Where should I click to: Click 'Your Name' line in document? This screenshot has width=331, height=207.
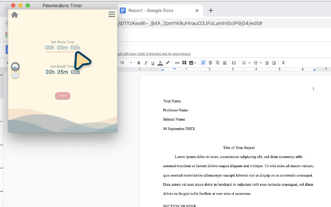(172, 101)
